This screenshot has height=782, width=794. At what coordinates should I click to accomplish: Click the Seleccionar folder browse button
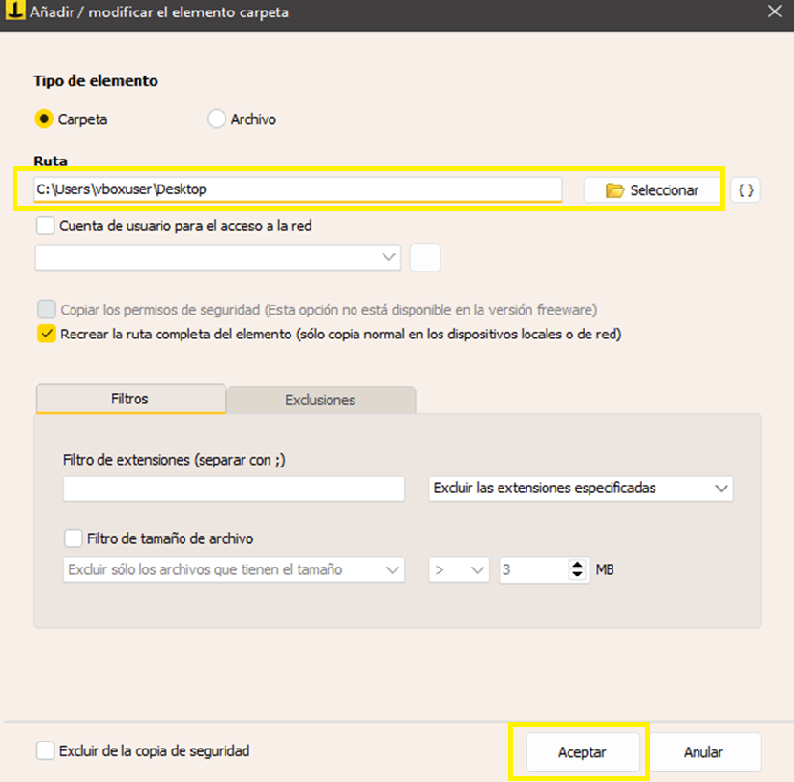pyautogui.click(x=653, y=190)
